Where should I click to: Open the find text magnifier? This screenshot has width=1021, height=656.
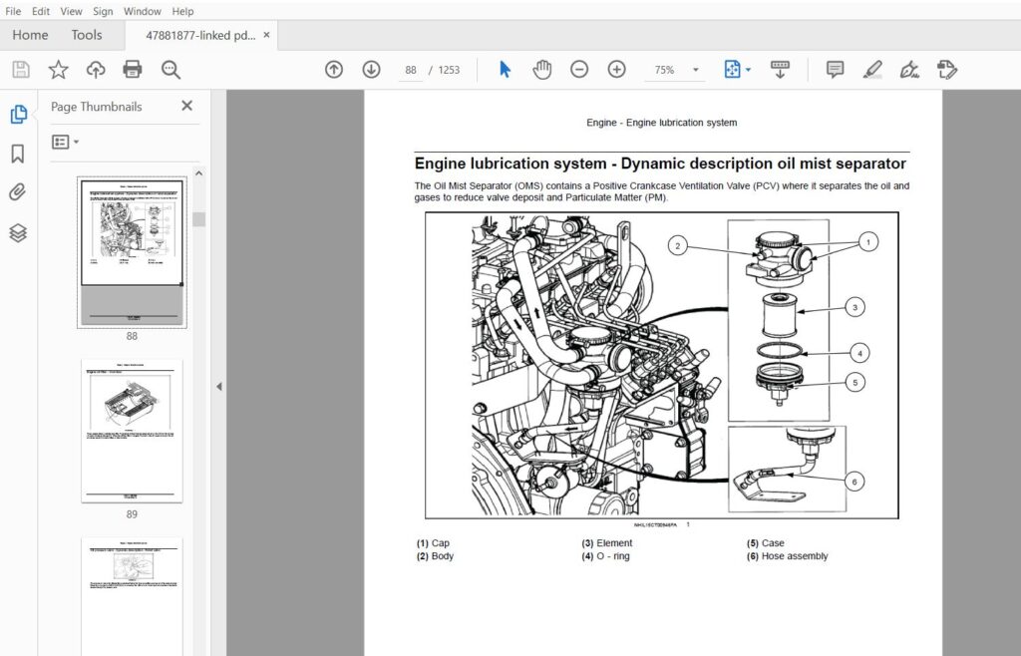170,70
